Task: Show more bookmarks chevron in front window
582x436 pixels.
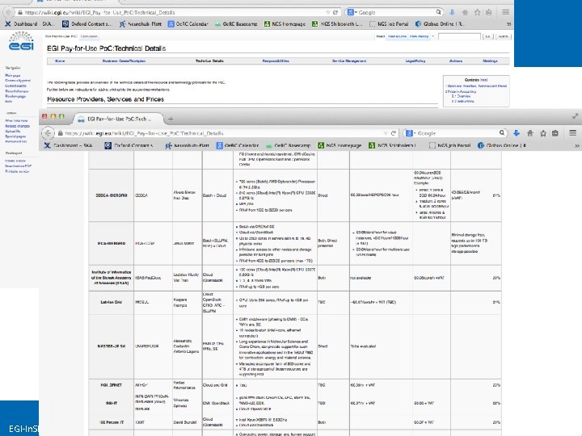Action: pyautogui.click(x=577, y=145)
